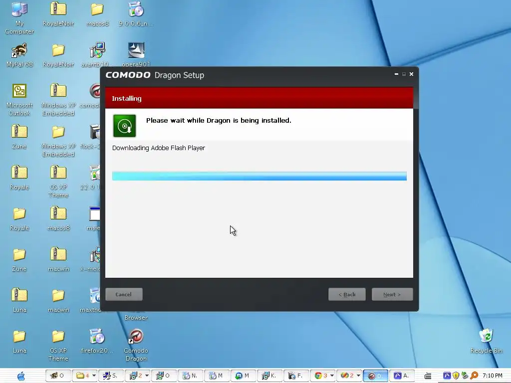Launch the Comodo Dragon desktop shortcut
Image resolution: width=511 pixels, height=383 pixels.
point(136,345)
